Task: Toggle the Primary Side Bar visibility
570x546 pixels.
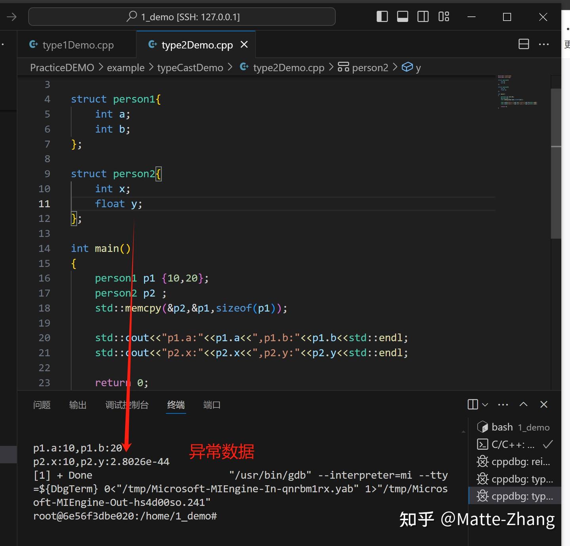Action: 382,16
